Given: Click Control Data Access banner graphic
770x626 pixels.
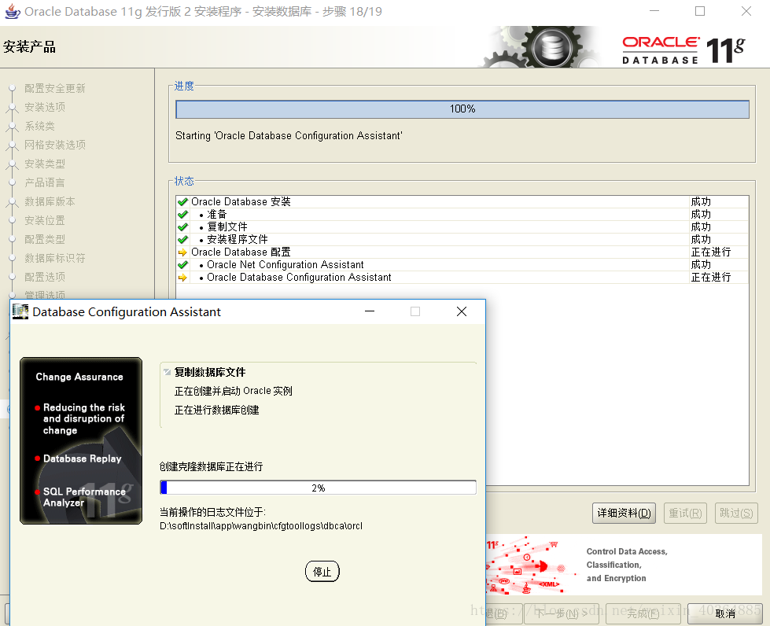Looking at the screenshot, I should (x=624, y=565).
